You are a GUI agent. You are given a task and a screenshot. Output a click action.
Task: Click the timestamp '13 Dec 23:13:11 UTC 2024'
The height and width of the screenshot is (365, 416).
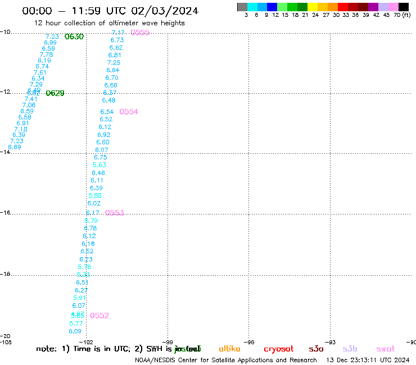pyautogui.click(x=368, y=360)
